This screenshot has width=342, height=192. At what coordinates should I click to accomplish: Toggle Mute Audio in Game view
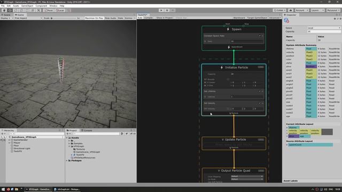pyautogui.click(x=111, y=18)
